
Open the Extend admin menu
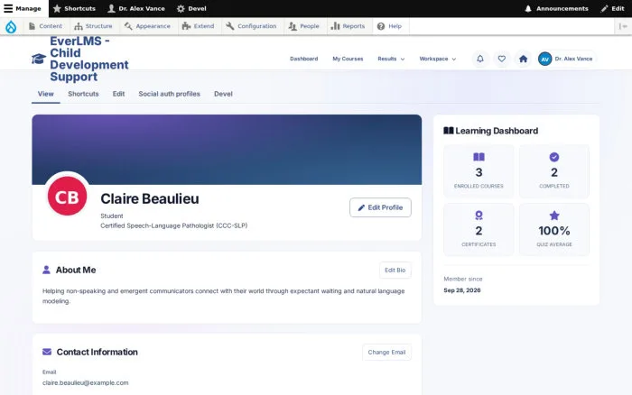coord(198,26)
